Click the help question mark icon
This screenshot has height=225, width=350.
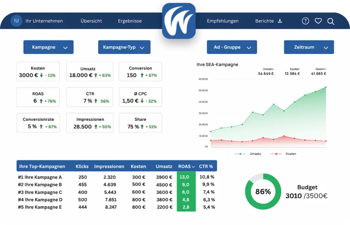[x=305, y=21]
